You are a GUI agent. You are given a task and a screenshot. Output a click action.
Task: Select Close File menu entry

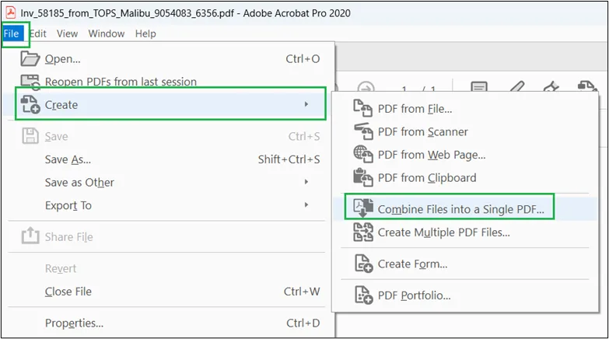coord(68,292)
